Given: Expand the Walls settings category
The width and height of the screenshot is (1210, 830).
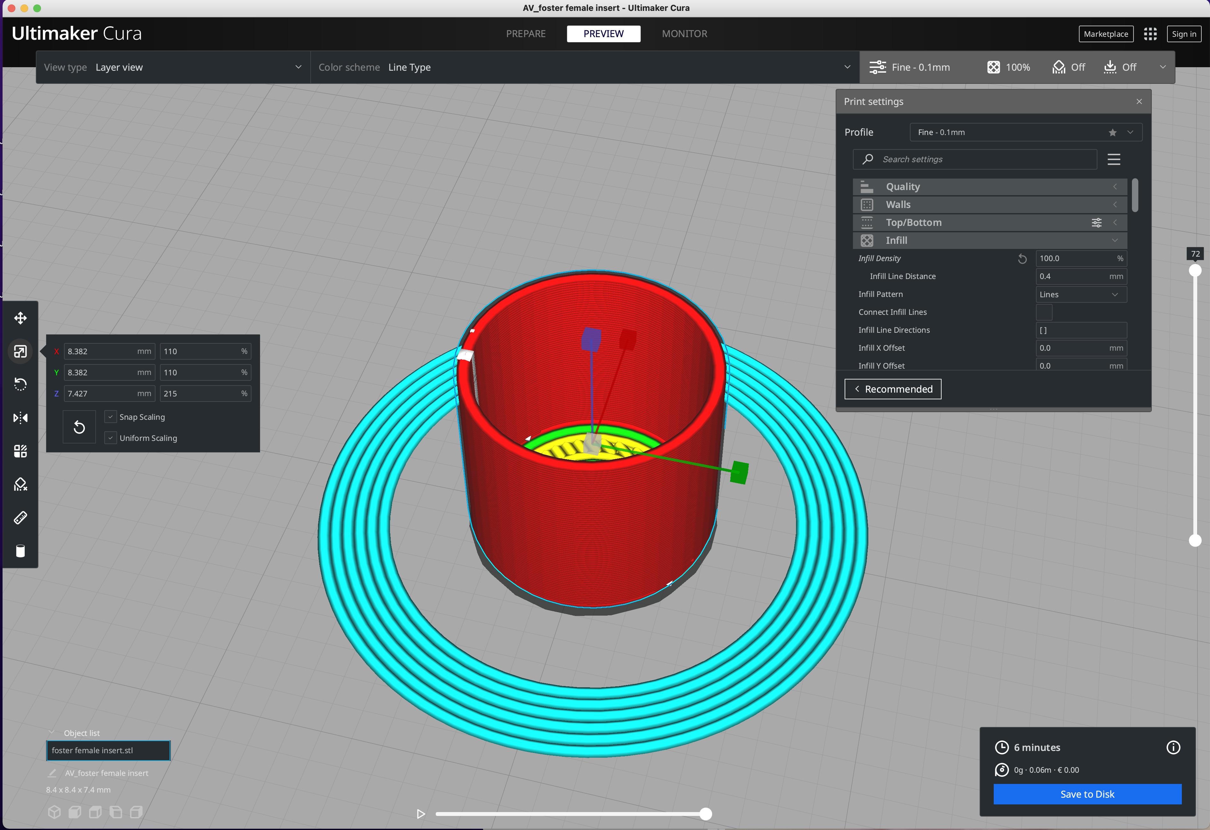Looking at the screenshot, I should pyautogui.click(x=990, y=205).
